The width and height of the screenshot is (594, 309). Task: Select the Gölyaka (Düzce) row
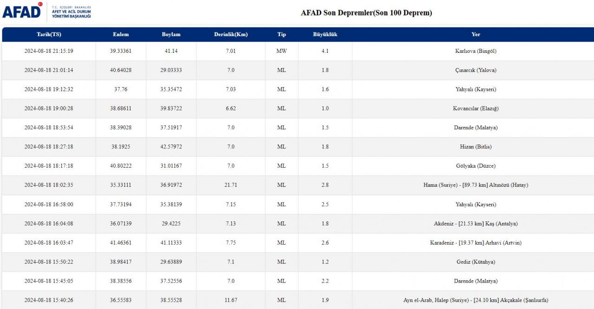pos(298,166)
